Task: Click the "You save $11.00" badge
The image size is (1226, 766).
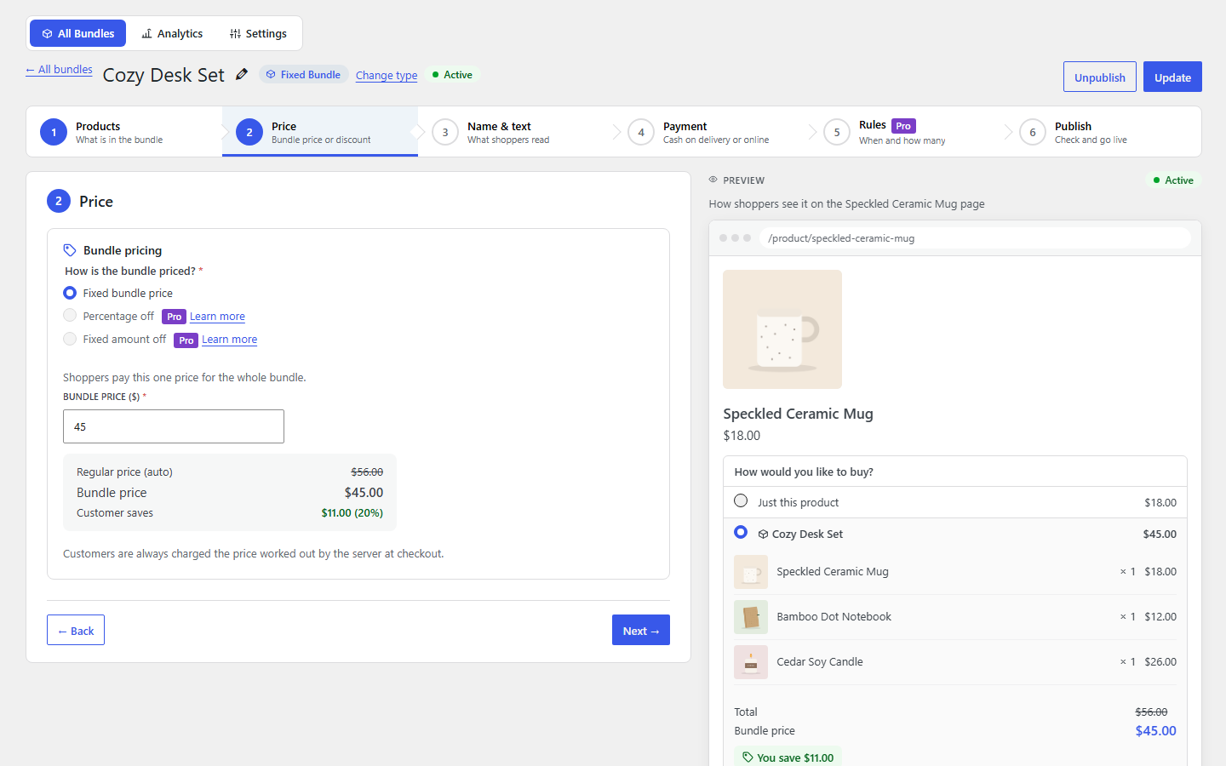Action: tap(788, 757)
